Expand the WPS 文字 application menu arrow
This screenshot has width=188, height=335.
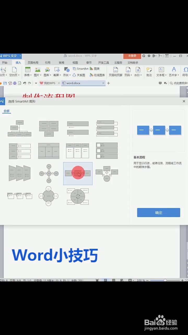coord(20,56)
